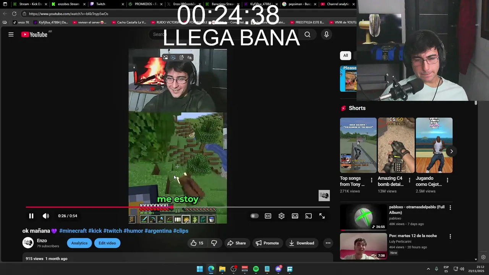Open the Jugando como Cejot short
This screenshot has width=489, height=275.
click(x=434, y=145)
